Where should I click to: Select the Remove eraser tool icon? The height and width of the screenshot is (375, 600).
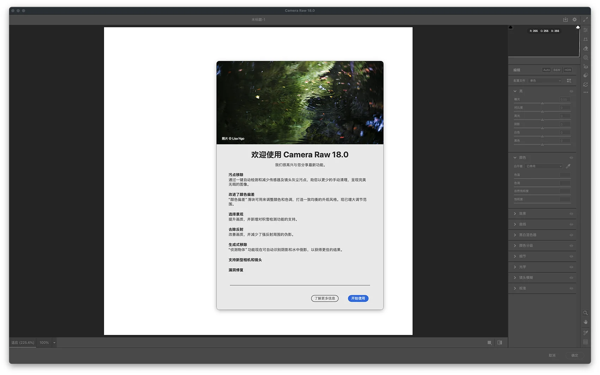pyautogui.click(x=586, y=49)
